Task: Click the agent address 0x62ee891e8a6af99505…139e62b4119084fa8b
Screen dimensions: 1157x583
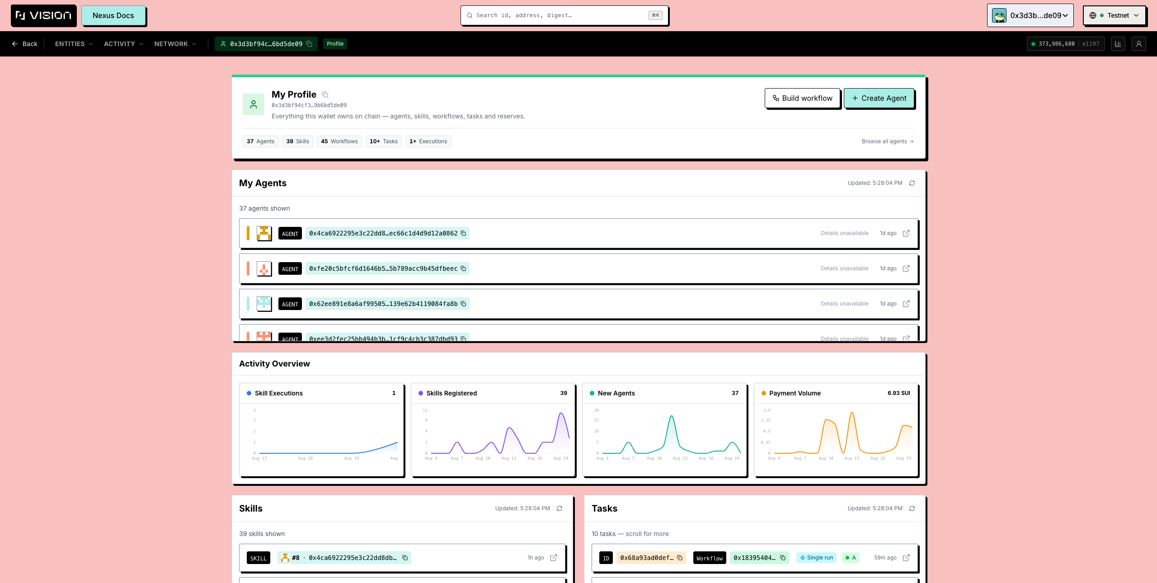Action: [x=383, y=304]
